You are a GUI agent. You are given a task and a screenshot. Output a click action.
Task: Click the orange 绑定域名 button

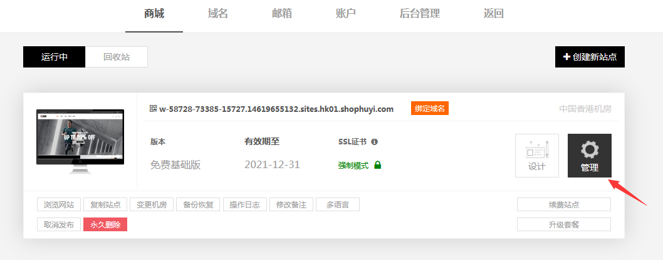(x=430, y=109)
